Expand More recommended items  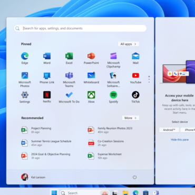(131, 118)
